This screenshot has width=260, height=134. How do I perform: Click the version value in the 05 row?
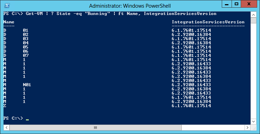click(191, 47)
